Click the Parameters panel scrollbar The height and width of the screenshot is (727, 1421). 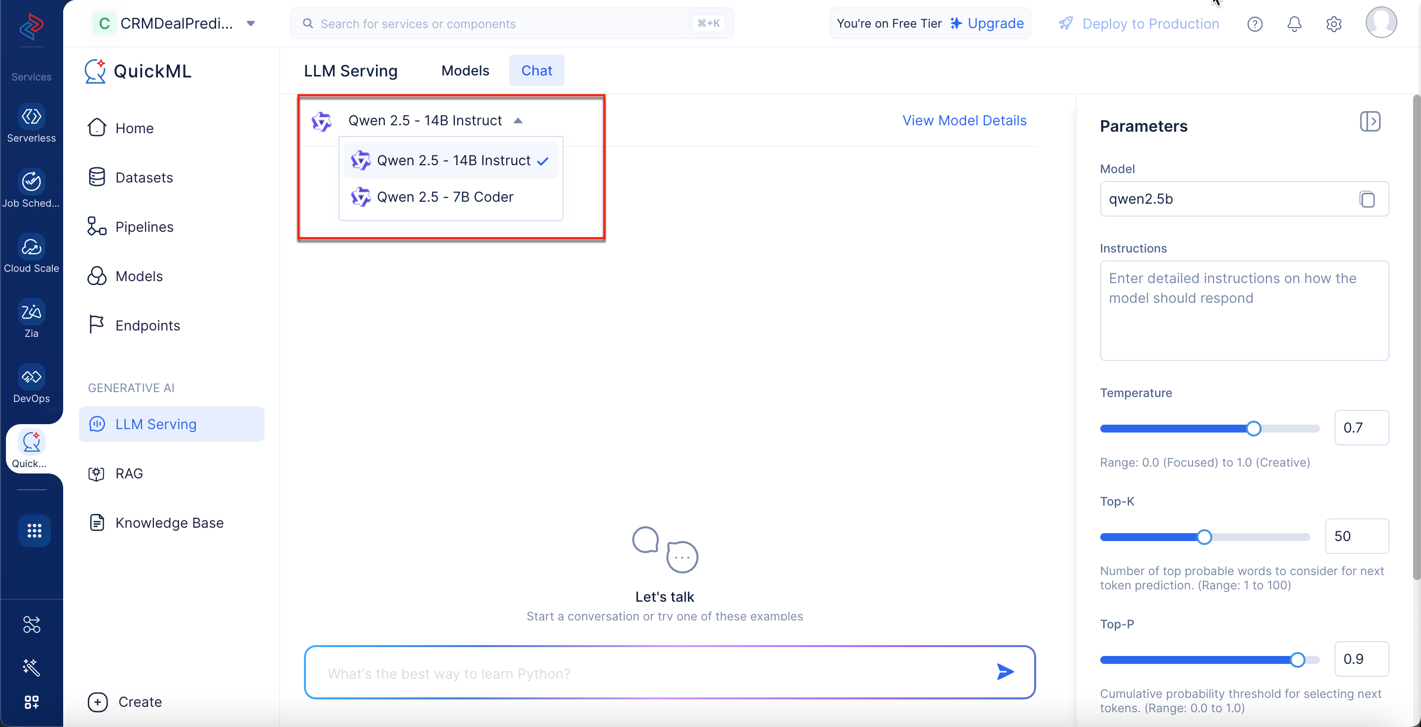tap(1416, 337)
